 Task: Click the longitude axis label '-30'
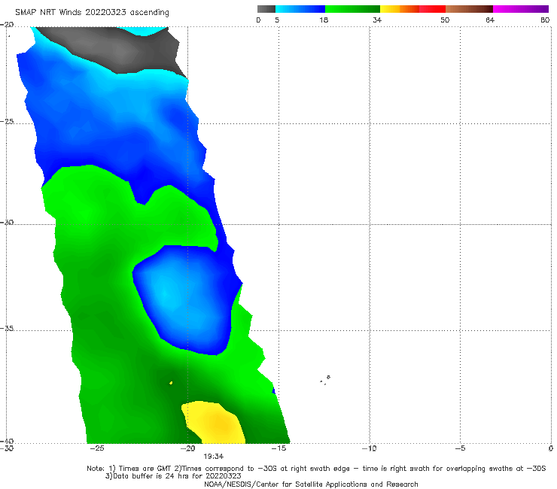[7, 448]
